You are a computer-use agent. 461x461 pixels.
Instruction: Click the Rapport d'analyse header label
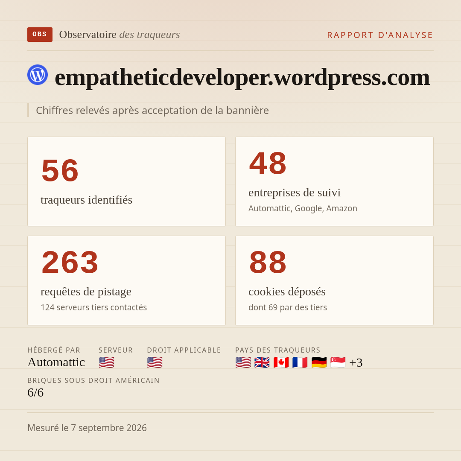click(380, 35)
